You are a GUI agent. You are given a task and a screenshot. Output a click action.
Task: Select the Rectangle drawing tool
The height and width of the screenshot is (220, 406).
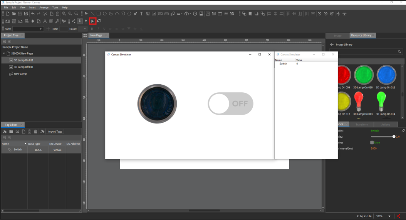coord(99,14)
